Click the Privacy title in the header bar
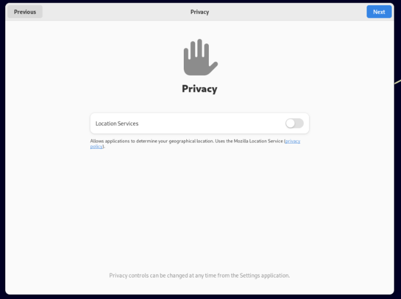Image resolution: width=401 pixels, height=299 pixels. coord(199,12)
